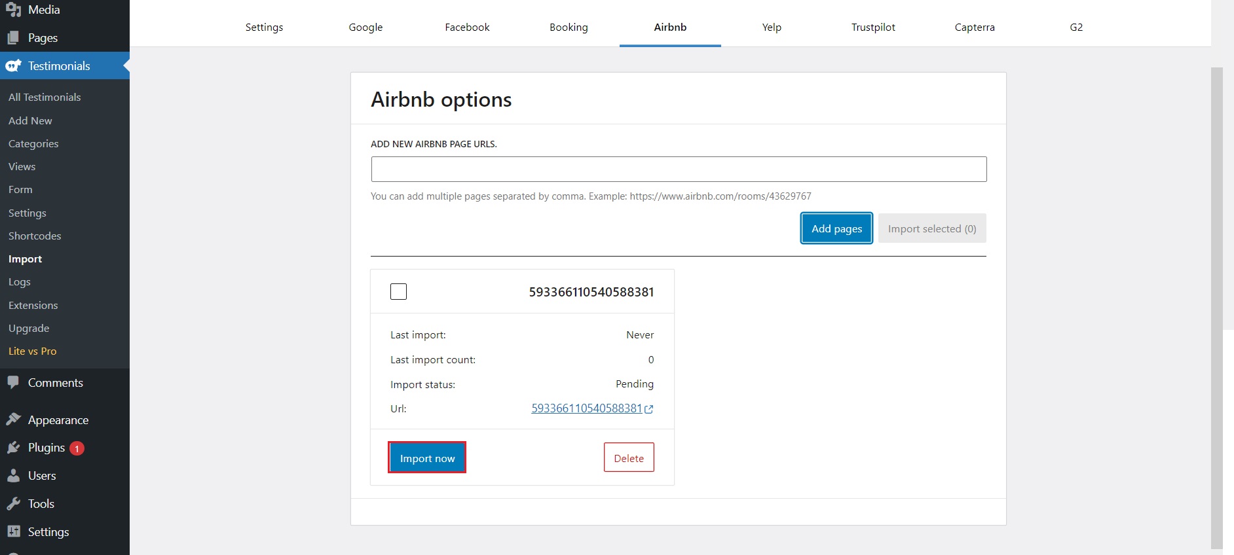Click the Import selected (0) button

(x=932, y=228)
